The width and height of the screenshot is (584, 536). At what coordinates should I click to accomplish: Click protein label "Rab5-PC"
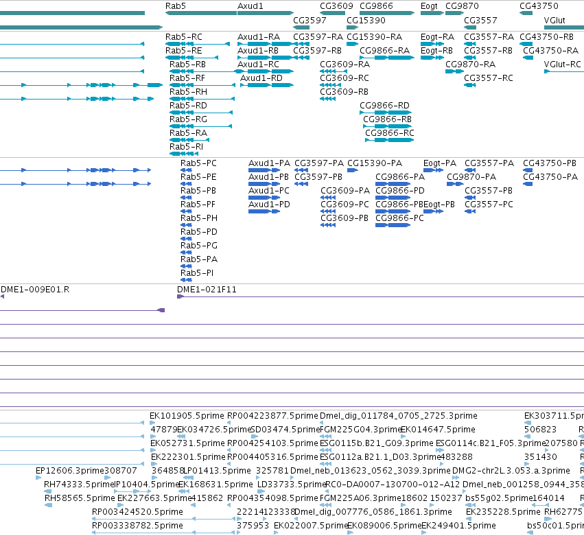click(198, 163)
